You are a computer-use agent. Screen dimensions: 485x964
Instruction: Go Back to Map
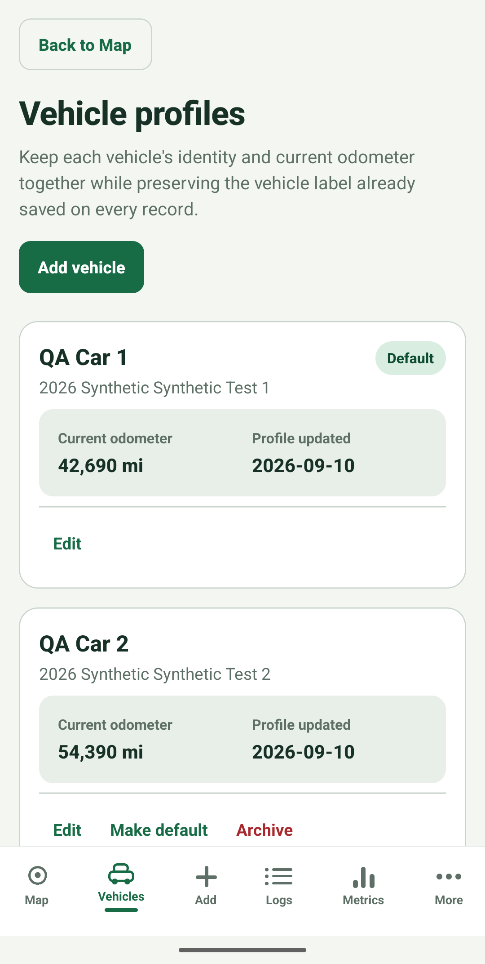[x=85, y=45]
